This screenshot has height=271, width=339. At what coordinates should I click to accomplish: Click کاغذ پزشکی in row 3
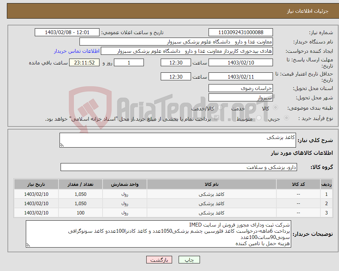pyautogui.click(x=211, y=213)
